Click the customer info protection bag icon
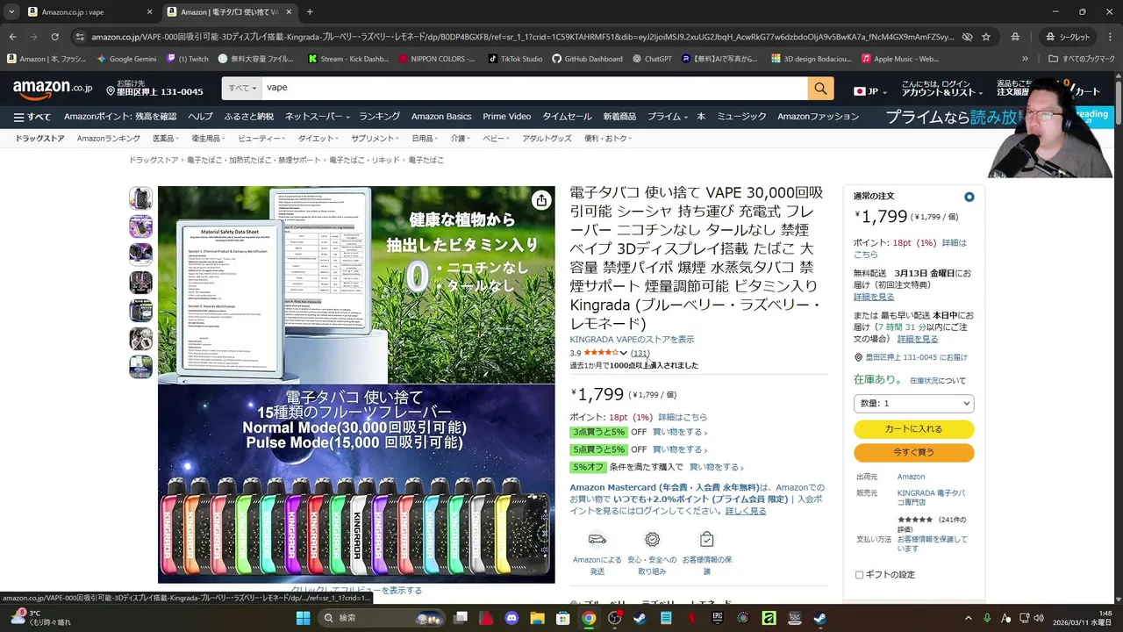 (x=706, y=539)
